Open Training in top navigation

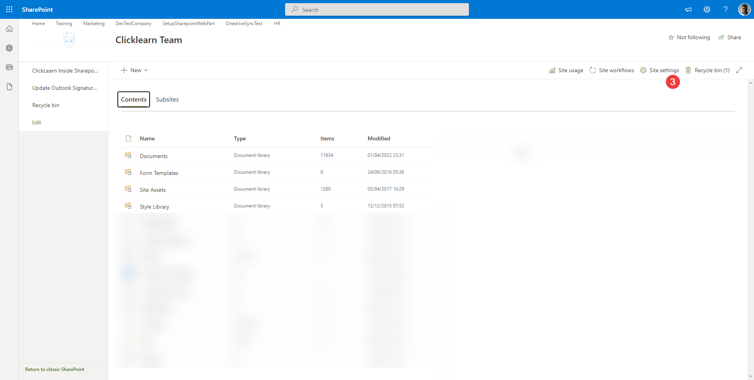pyautogui.click(x=64, y=24)
